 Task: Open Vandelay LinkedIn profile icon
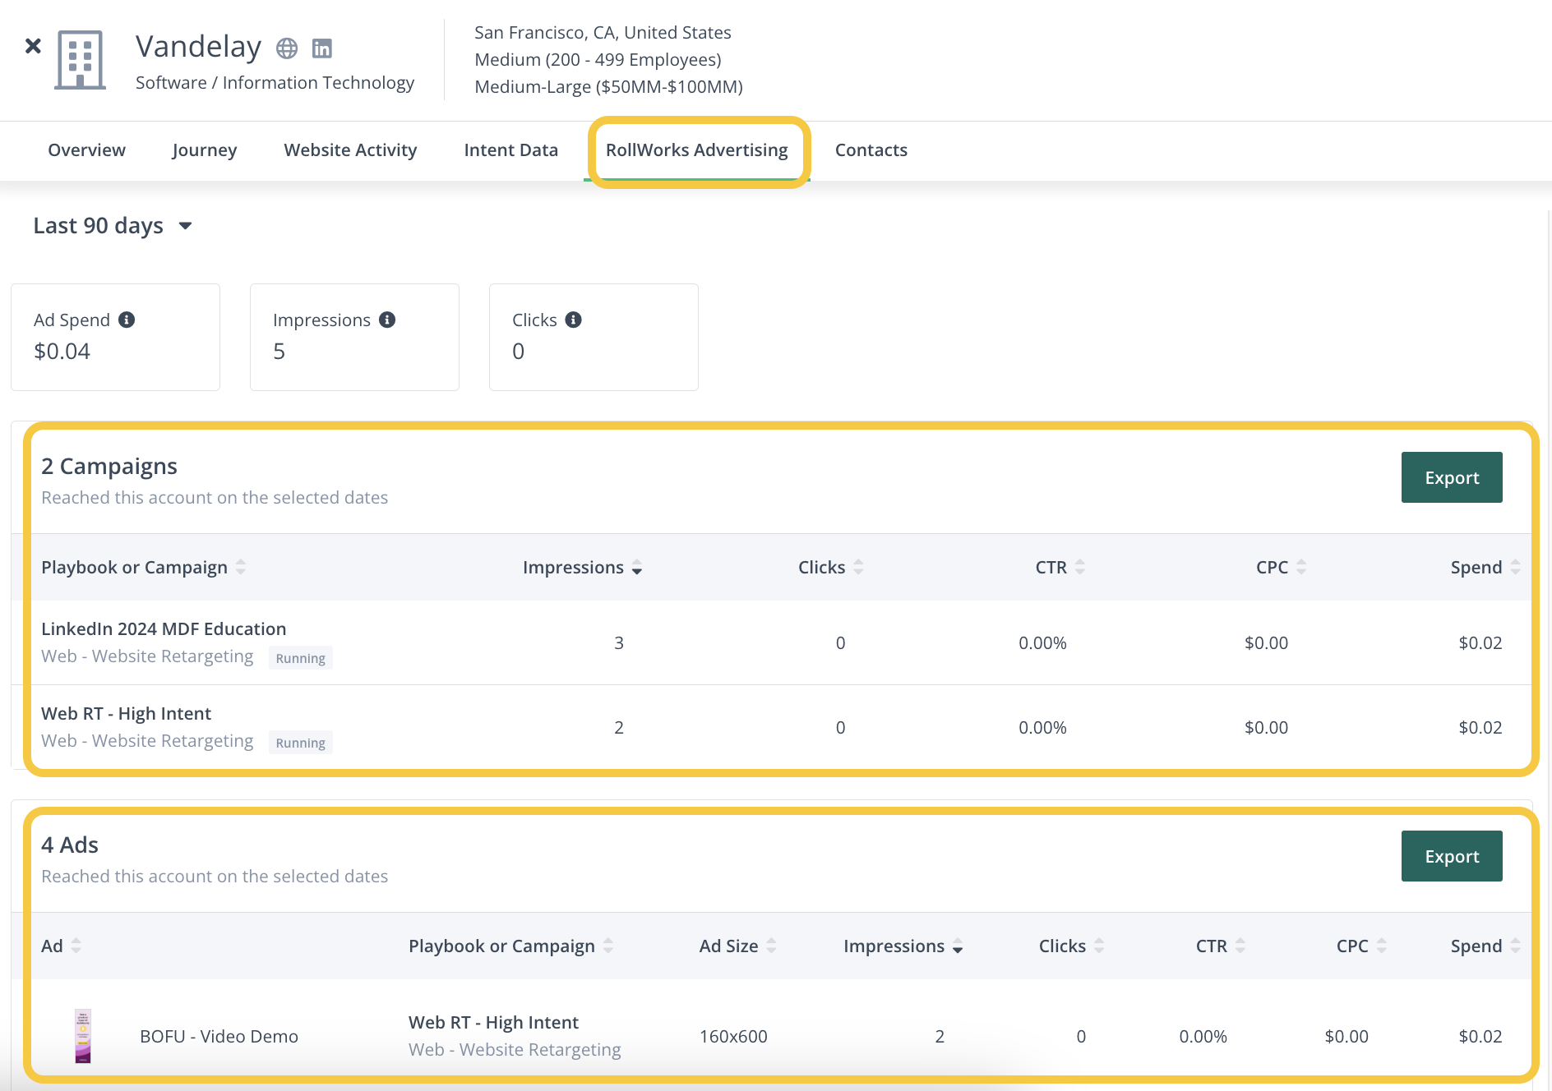tap(322, 48)
